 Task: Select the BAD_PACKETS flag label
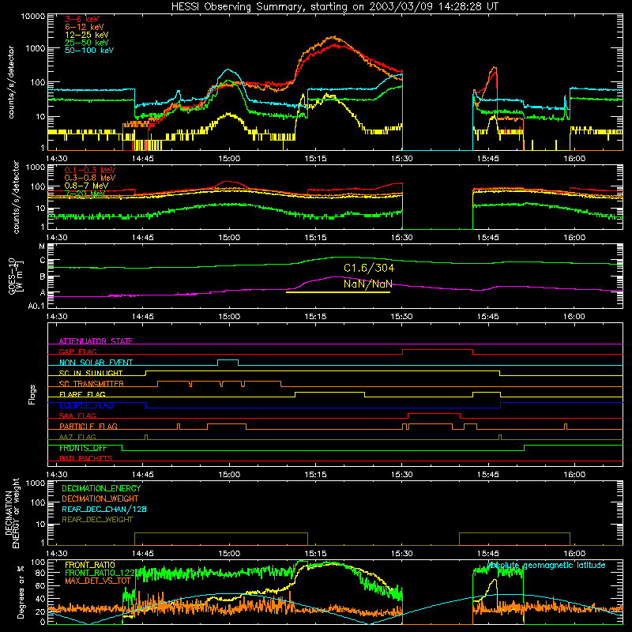[86, 458]
